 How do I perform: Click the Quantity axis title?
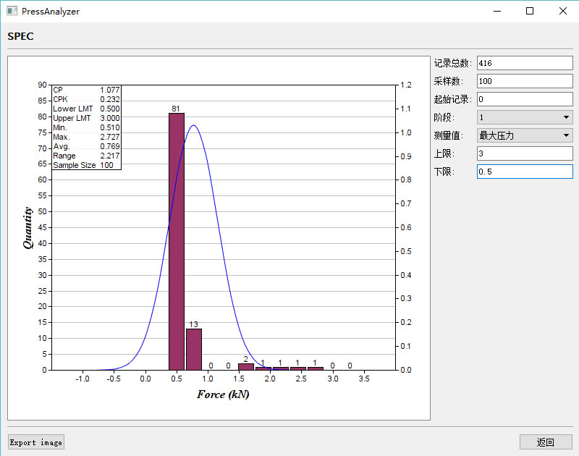pyautogui.click(x=28, y=228)
